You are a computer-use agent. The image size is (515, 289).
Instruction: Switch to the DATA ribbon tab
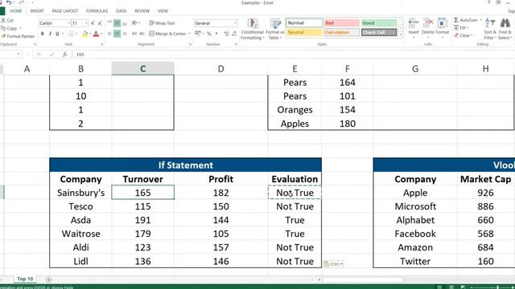[x=122, y=11]
